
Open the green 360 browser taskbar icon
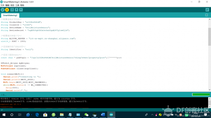click(x=54, y=115)
